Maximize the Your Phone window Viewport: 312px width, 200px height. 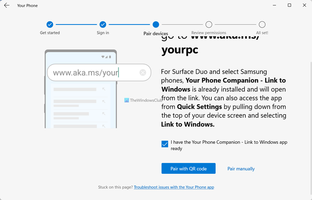(290, 5)
